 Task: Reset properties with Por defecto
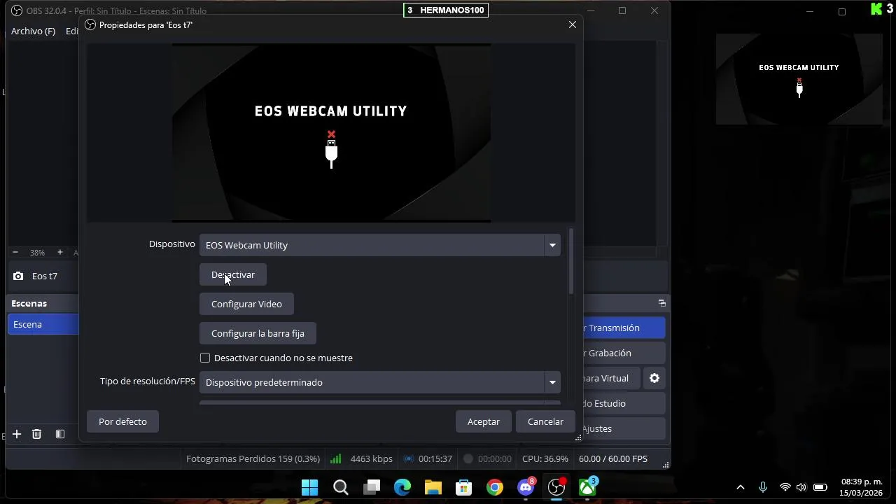point(122,421)
